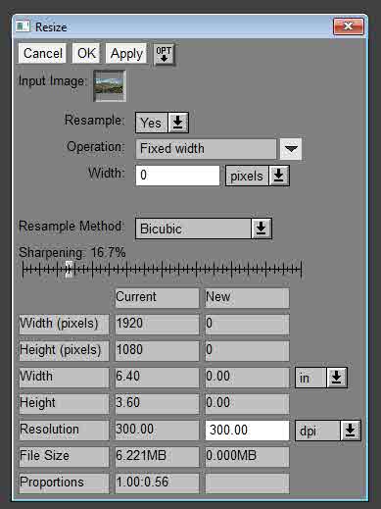Click the Sharpening slider handle
Image resolution: width=381 pixels, height=509 pixels.
tap(69, 270)
